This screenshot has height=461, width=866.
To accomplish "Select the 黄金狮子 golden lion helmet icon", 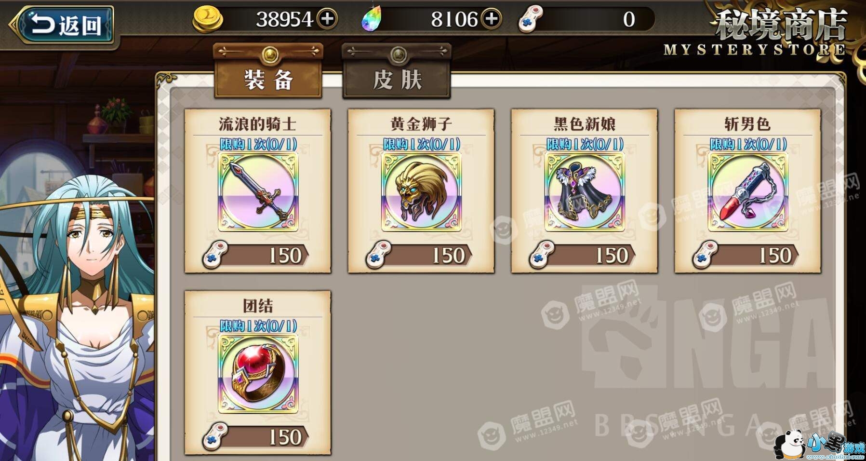I will tap(421, 192).
